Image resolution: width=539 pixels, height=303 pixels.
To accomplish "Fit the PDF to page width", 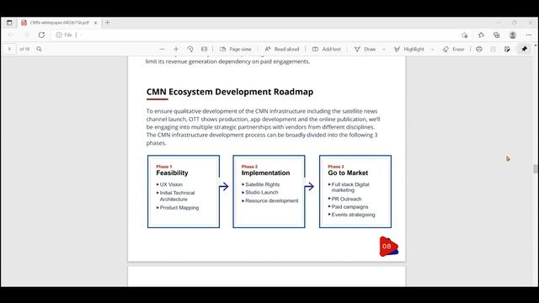I will click(x=204, y=49).
